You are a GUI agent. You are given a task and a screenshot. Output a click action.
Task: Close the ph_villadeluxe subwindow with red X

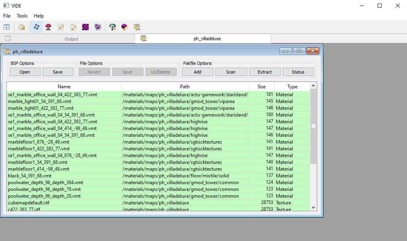pos(312,51)
